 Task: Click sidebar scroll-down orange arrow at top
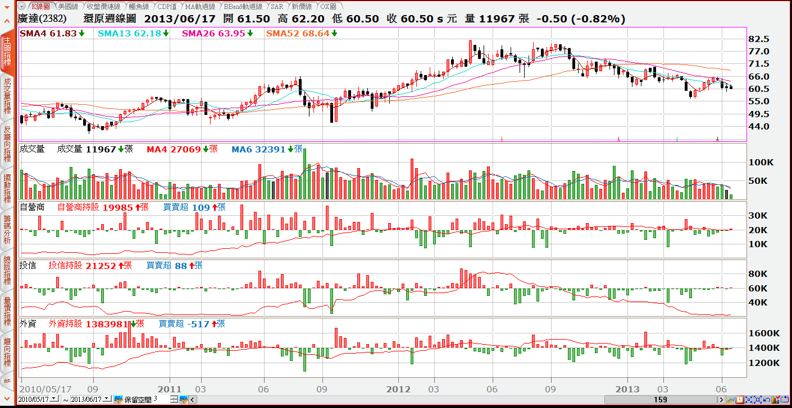7,7
